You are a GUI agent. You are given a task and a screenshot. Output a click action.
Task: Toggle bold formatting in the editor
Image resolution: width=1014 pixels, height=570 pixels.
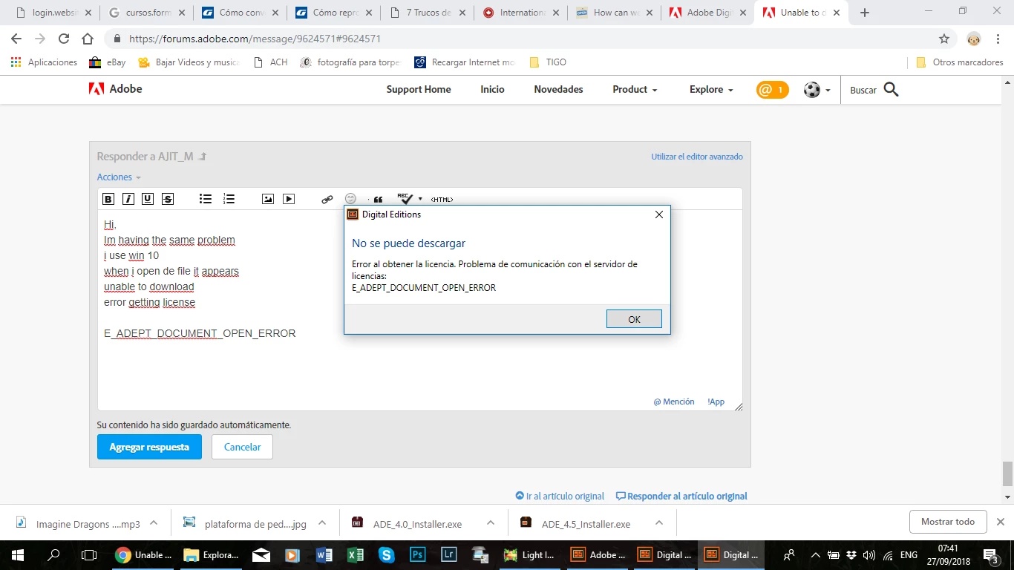[108, 199]
